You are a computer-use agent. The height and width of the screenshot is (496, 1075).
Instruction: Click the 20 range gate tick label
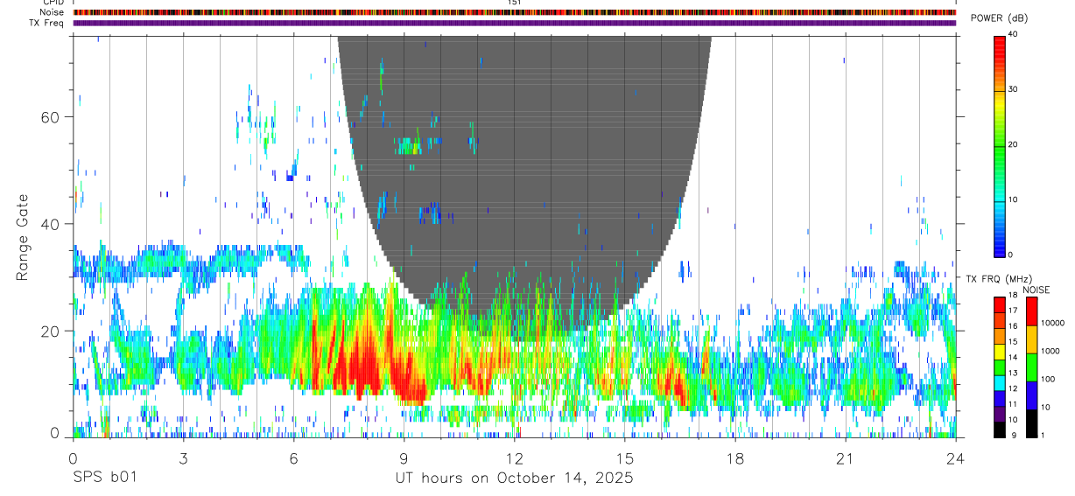pyautogui.click(x=51, y=331)
